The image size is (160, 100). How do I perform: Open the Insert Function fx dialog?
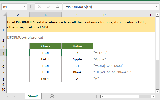pos(57,7)
